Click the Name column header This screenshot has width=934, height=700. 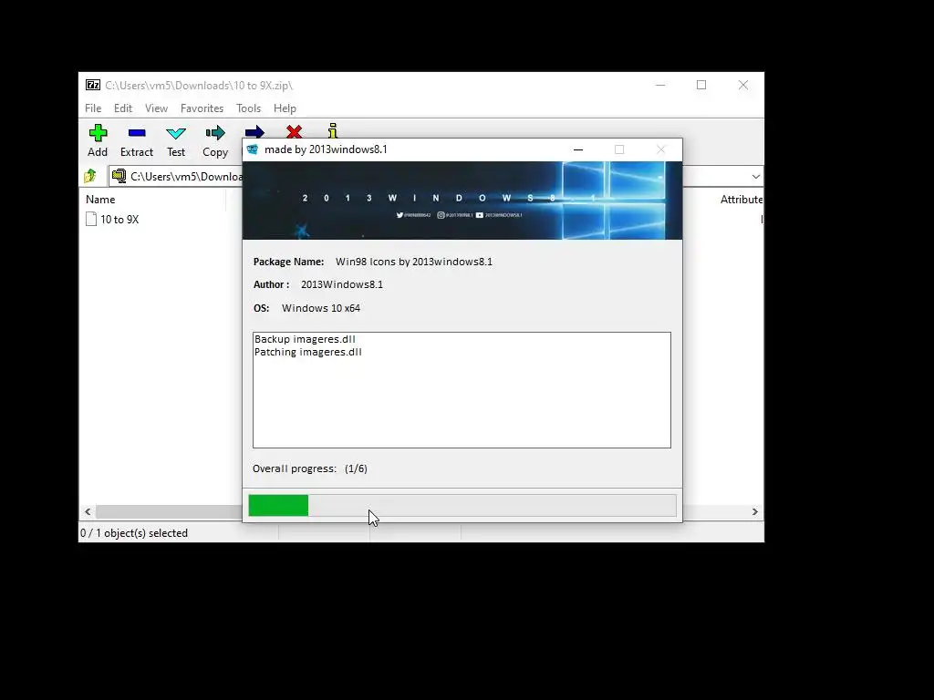click(100, 200)
